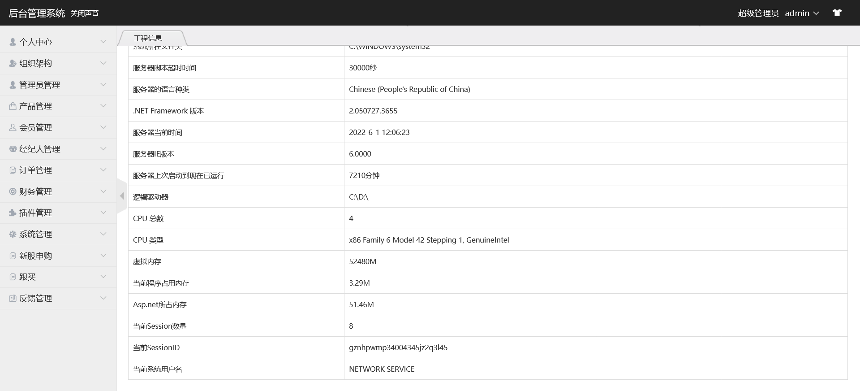Viewport: 860px width, 391px height.
Task: Click the 插件管理 puzzle icon
Action: pos(13,213)
